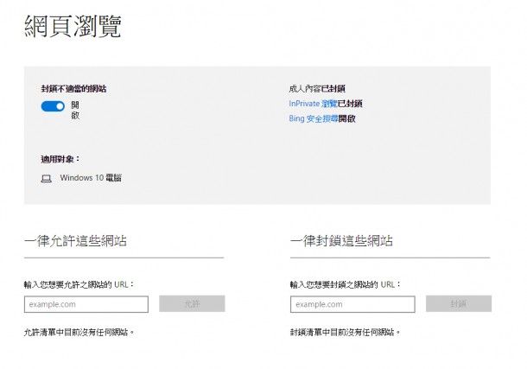Screen dimensions: 527x369
Task: Click the 成人內容已封鎖 status text
Action: click(x=318, y=88)
